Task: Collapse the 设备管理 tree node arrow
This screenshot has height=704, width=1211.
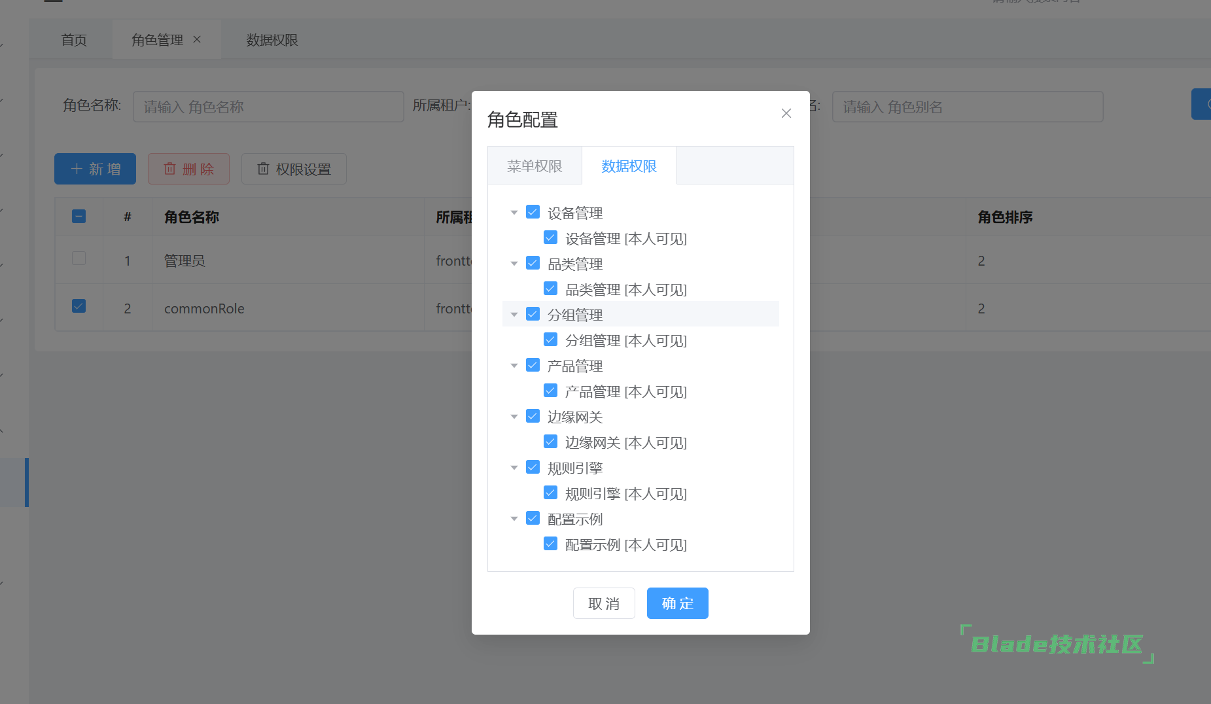Action: (514, 213)
